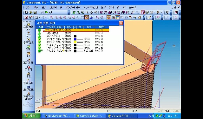Viewport: 203px width, 119px height.
Task: Toggle lightbulb in the TP_MODEL row
Action: pyautogui.click(x=63, y=30)
